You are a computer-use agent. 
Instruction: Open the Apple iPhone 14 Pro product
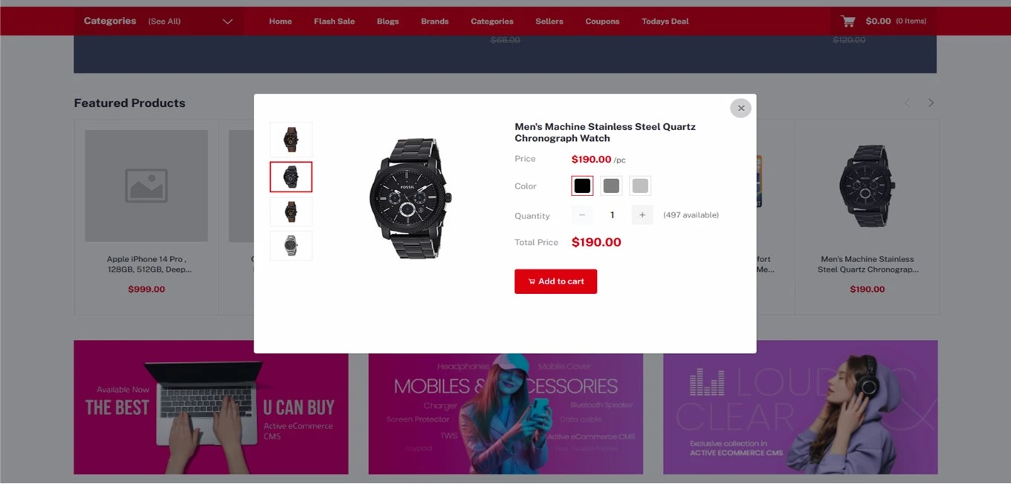146,264
